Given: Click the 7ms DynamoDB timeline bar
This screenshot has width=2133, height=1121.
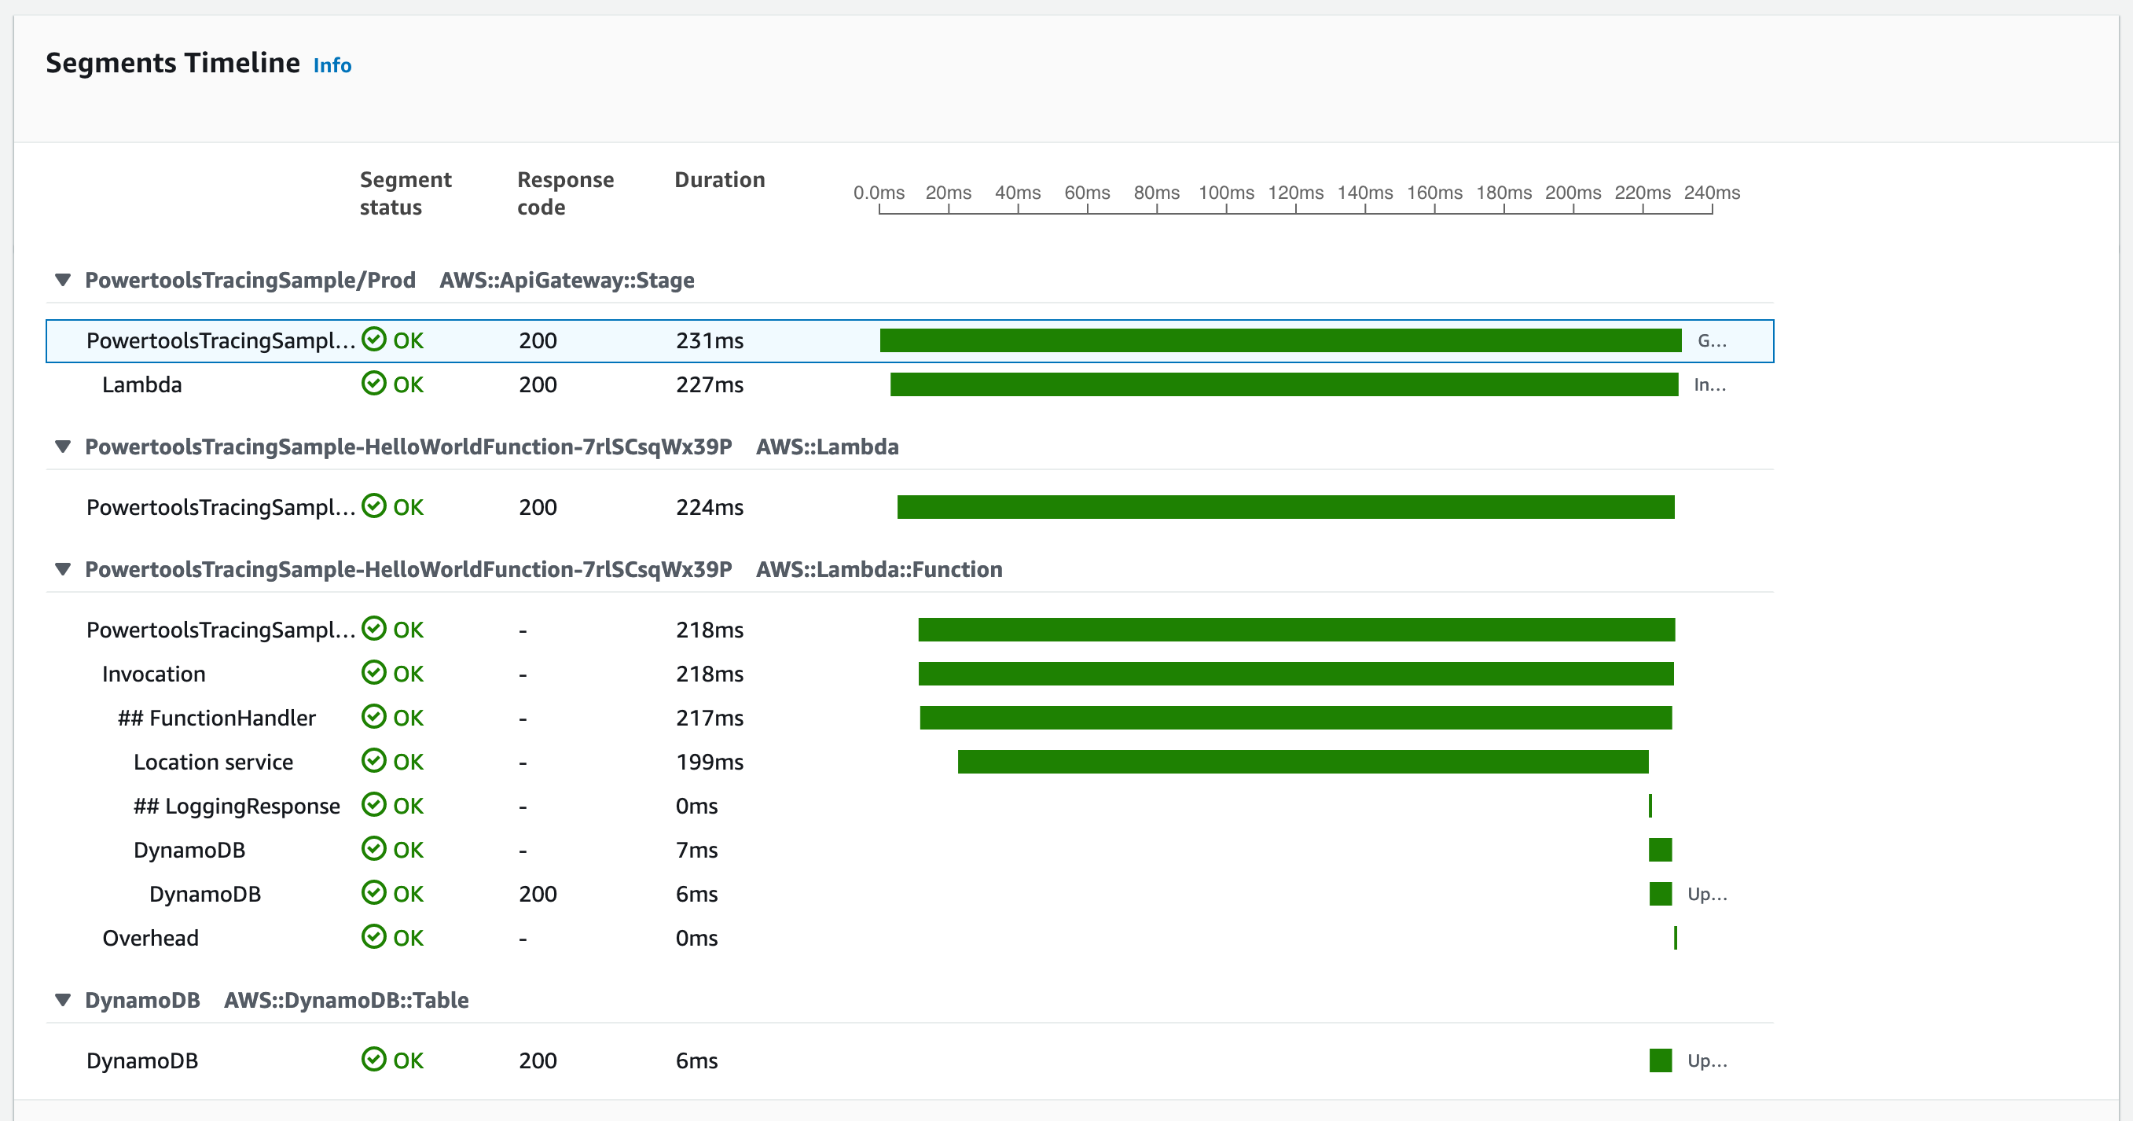Looking at the screenshot, I should pos(1659,849).
